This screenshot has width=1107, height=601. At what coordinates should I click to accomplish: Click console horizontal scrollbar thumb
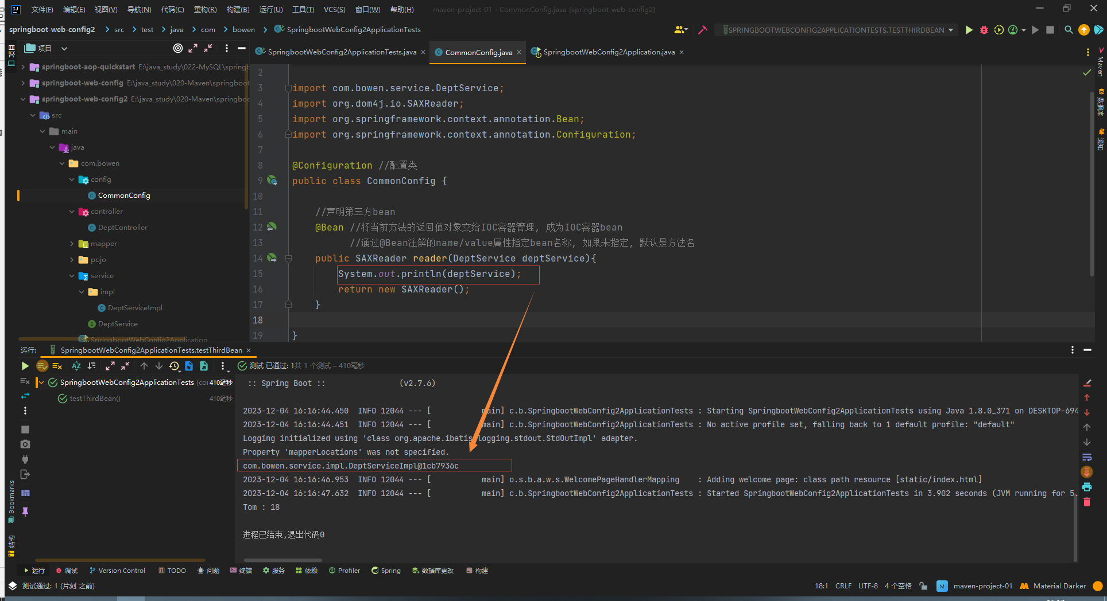(282, 560)
